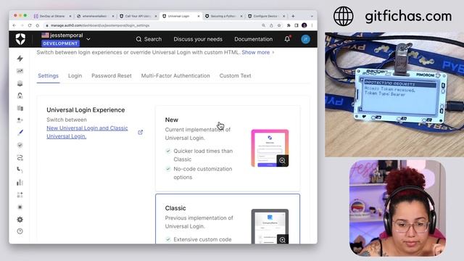464x261 pixels.
Task: Select the New Universal Login card
Action: 228,148
